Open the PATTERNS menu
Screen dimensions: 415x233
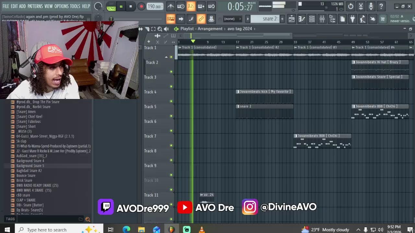pyautogui.click(x=35, y=6)
